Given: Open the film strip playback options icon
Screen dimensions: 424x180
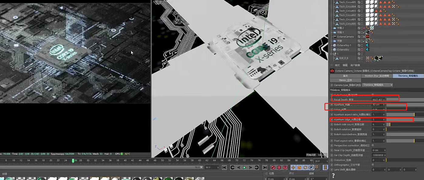Looking at the screenshot, I should coord(325,167).
